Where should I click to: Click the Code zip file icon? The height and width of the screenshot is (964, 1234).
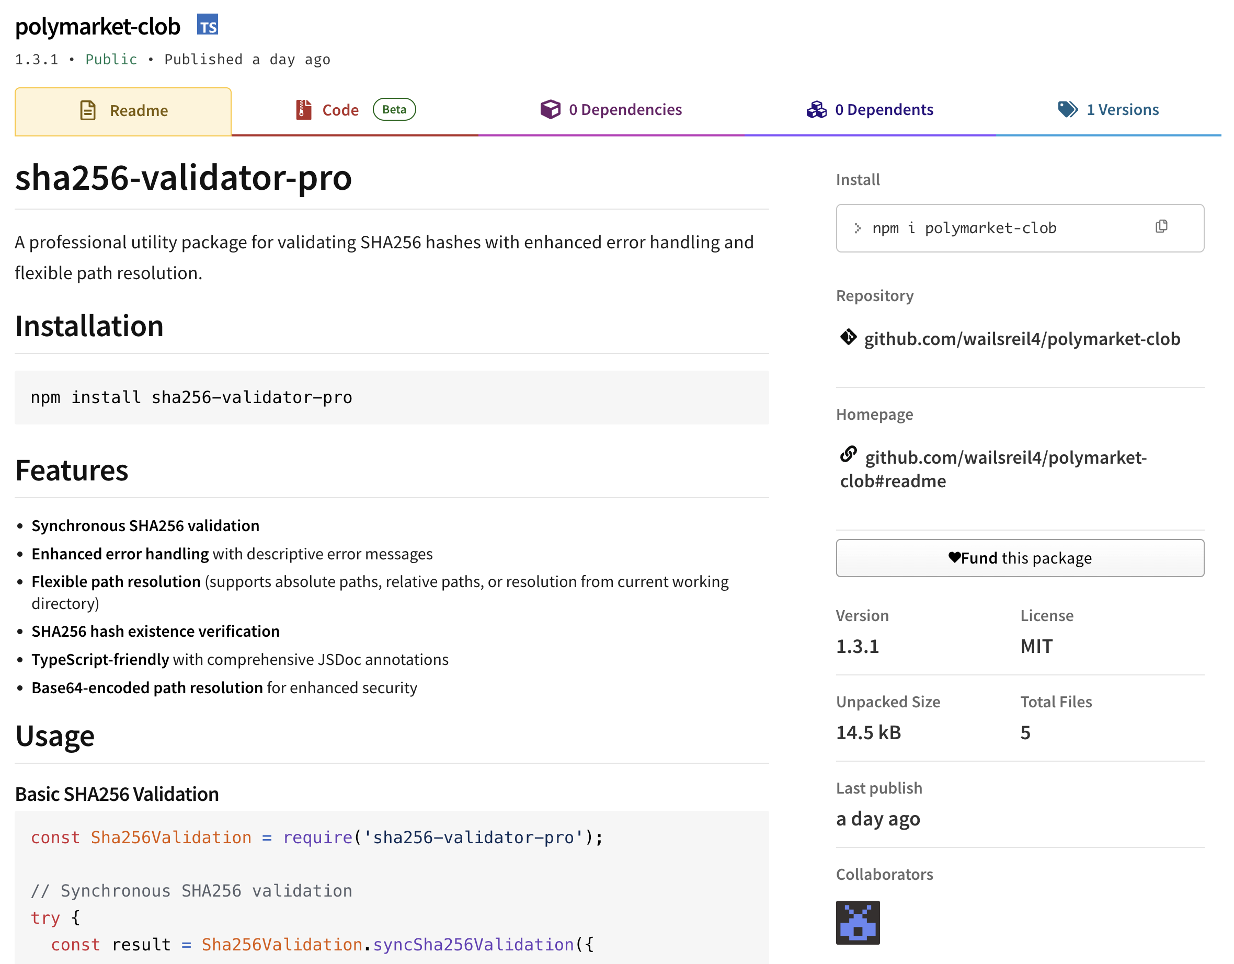pyautogui.click(x=303, y=110)
